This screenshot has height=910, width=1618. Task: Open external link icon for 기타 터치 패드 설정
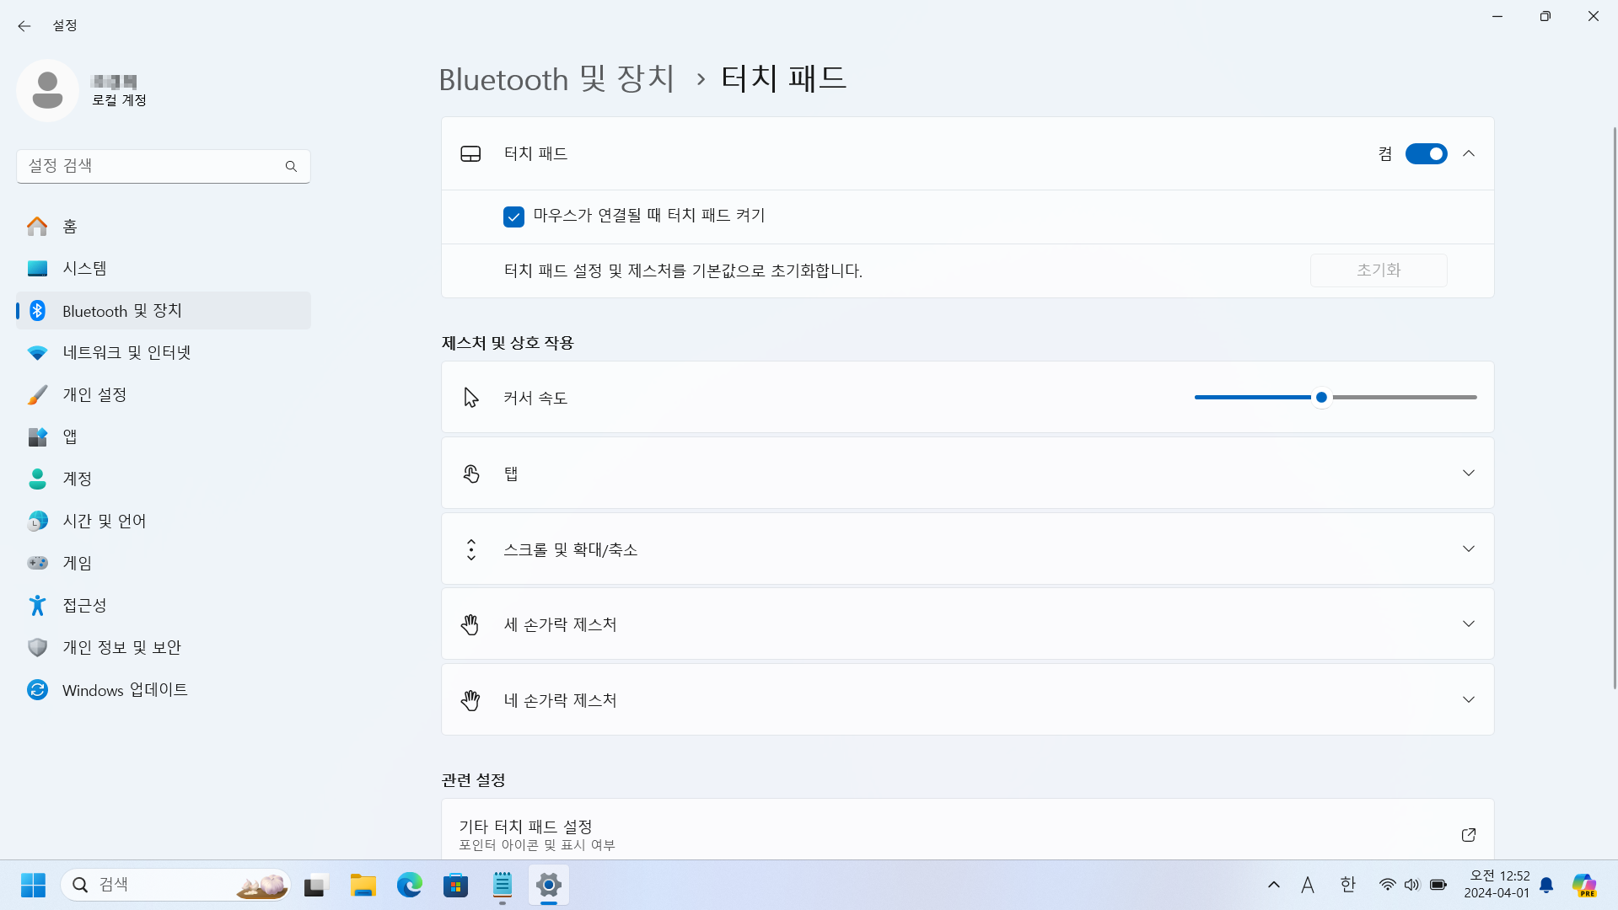pyautogui.click(x=1468, y=834)
